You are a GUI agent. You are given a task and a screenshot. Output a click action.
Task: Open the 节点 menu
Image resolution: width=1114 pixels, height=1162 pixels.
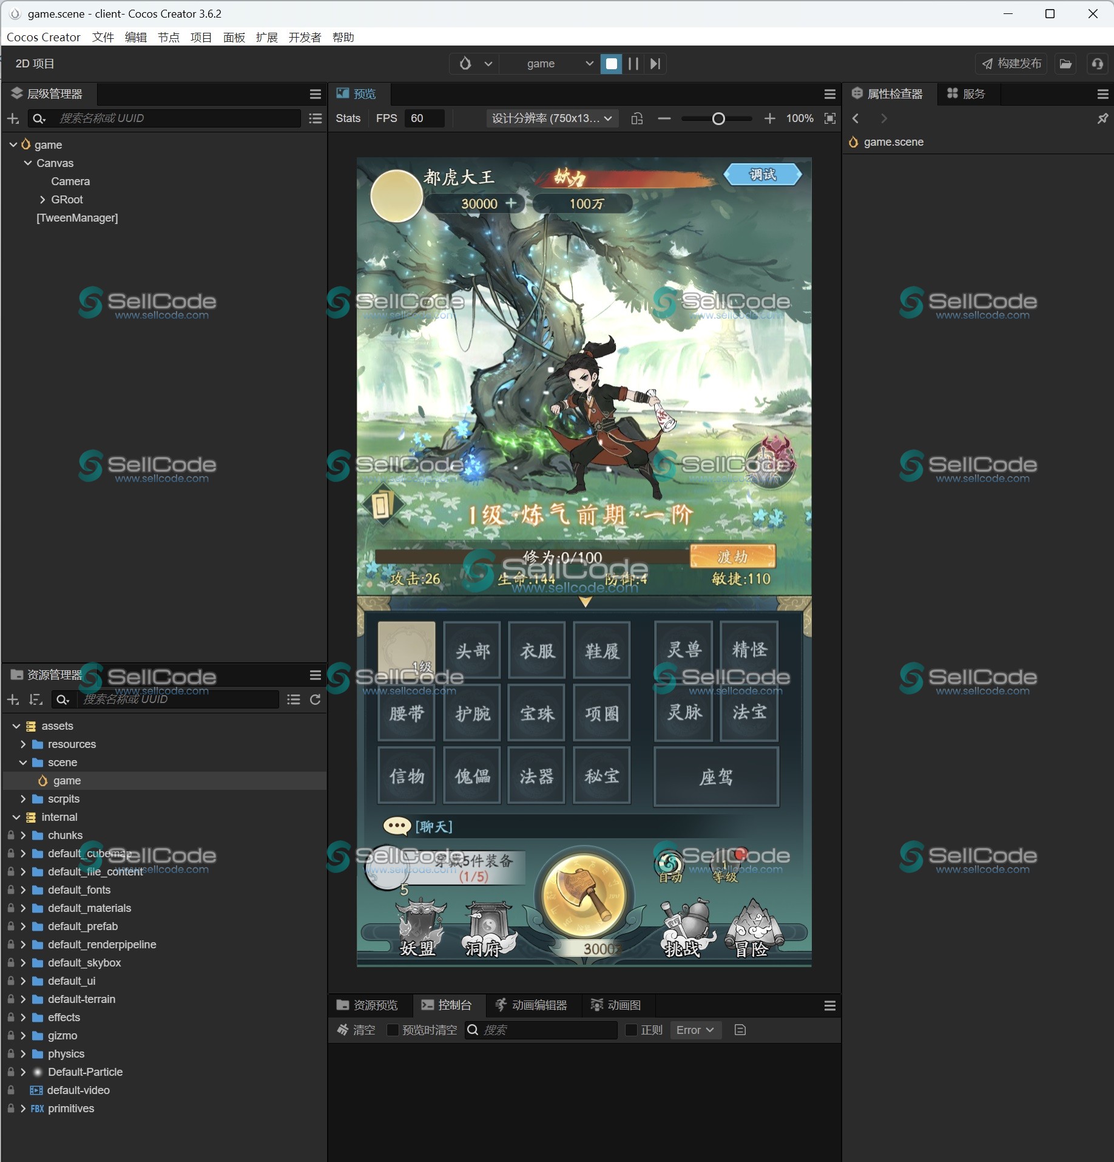169,38
